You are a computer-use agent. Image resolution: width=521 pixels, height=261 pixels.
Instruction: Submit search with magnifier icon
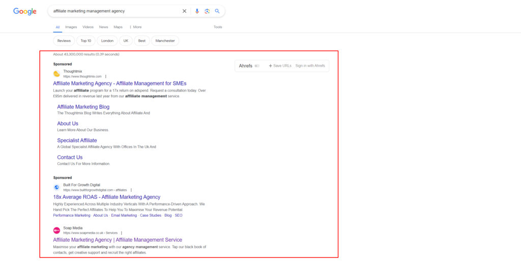[217, 11]
